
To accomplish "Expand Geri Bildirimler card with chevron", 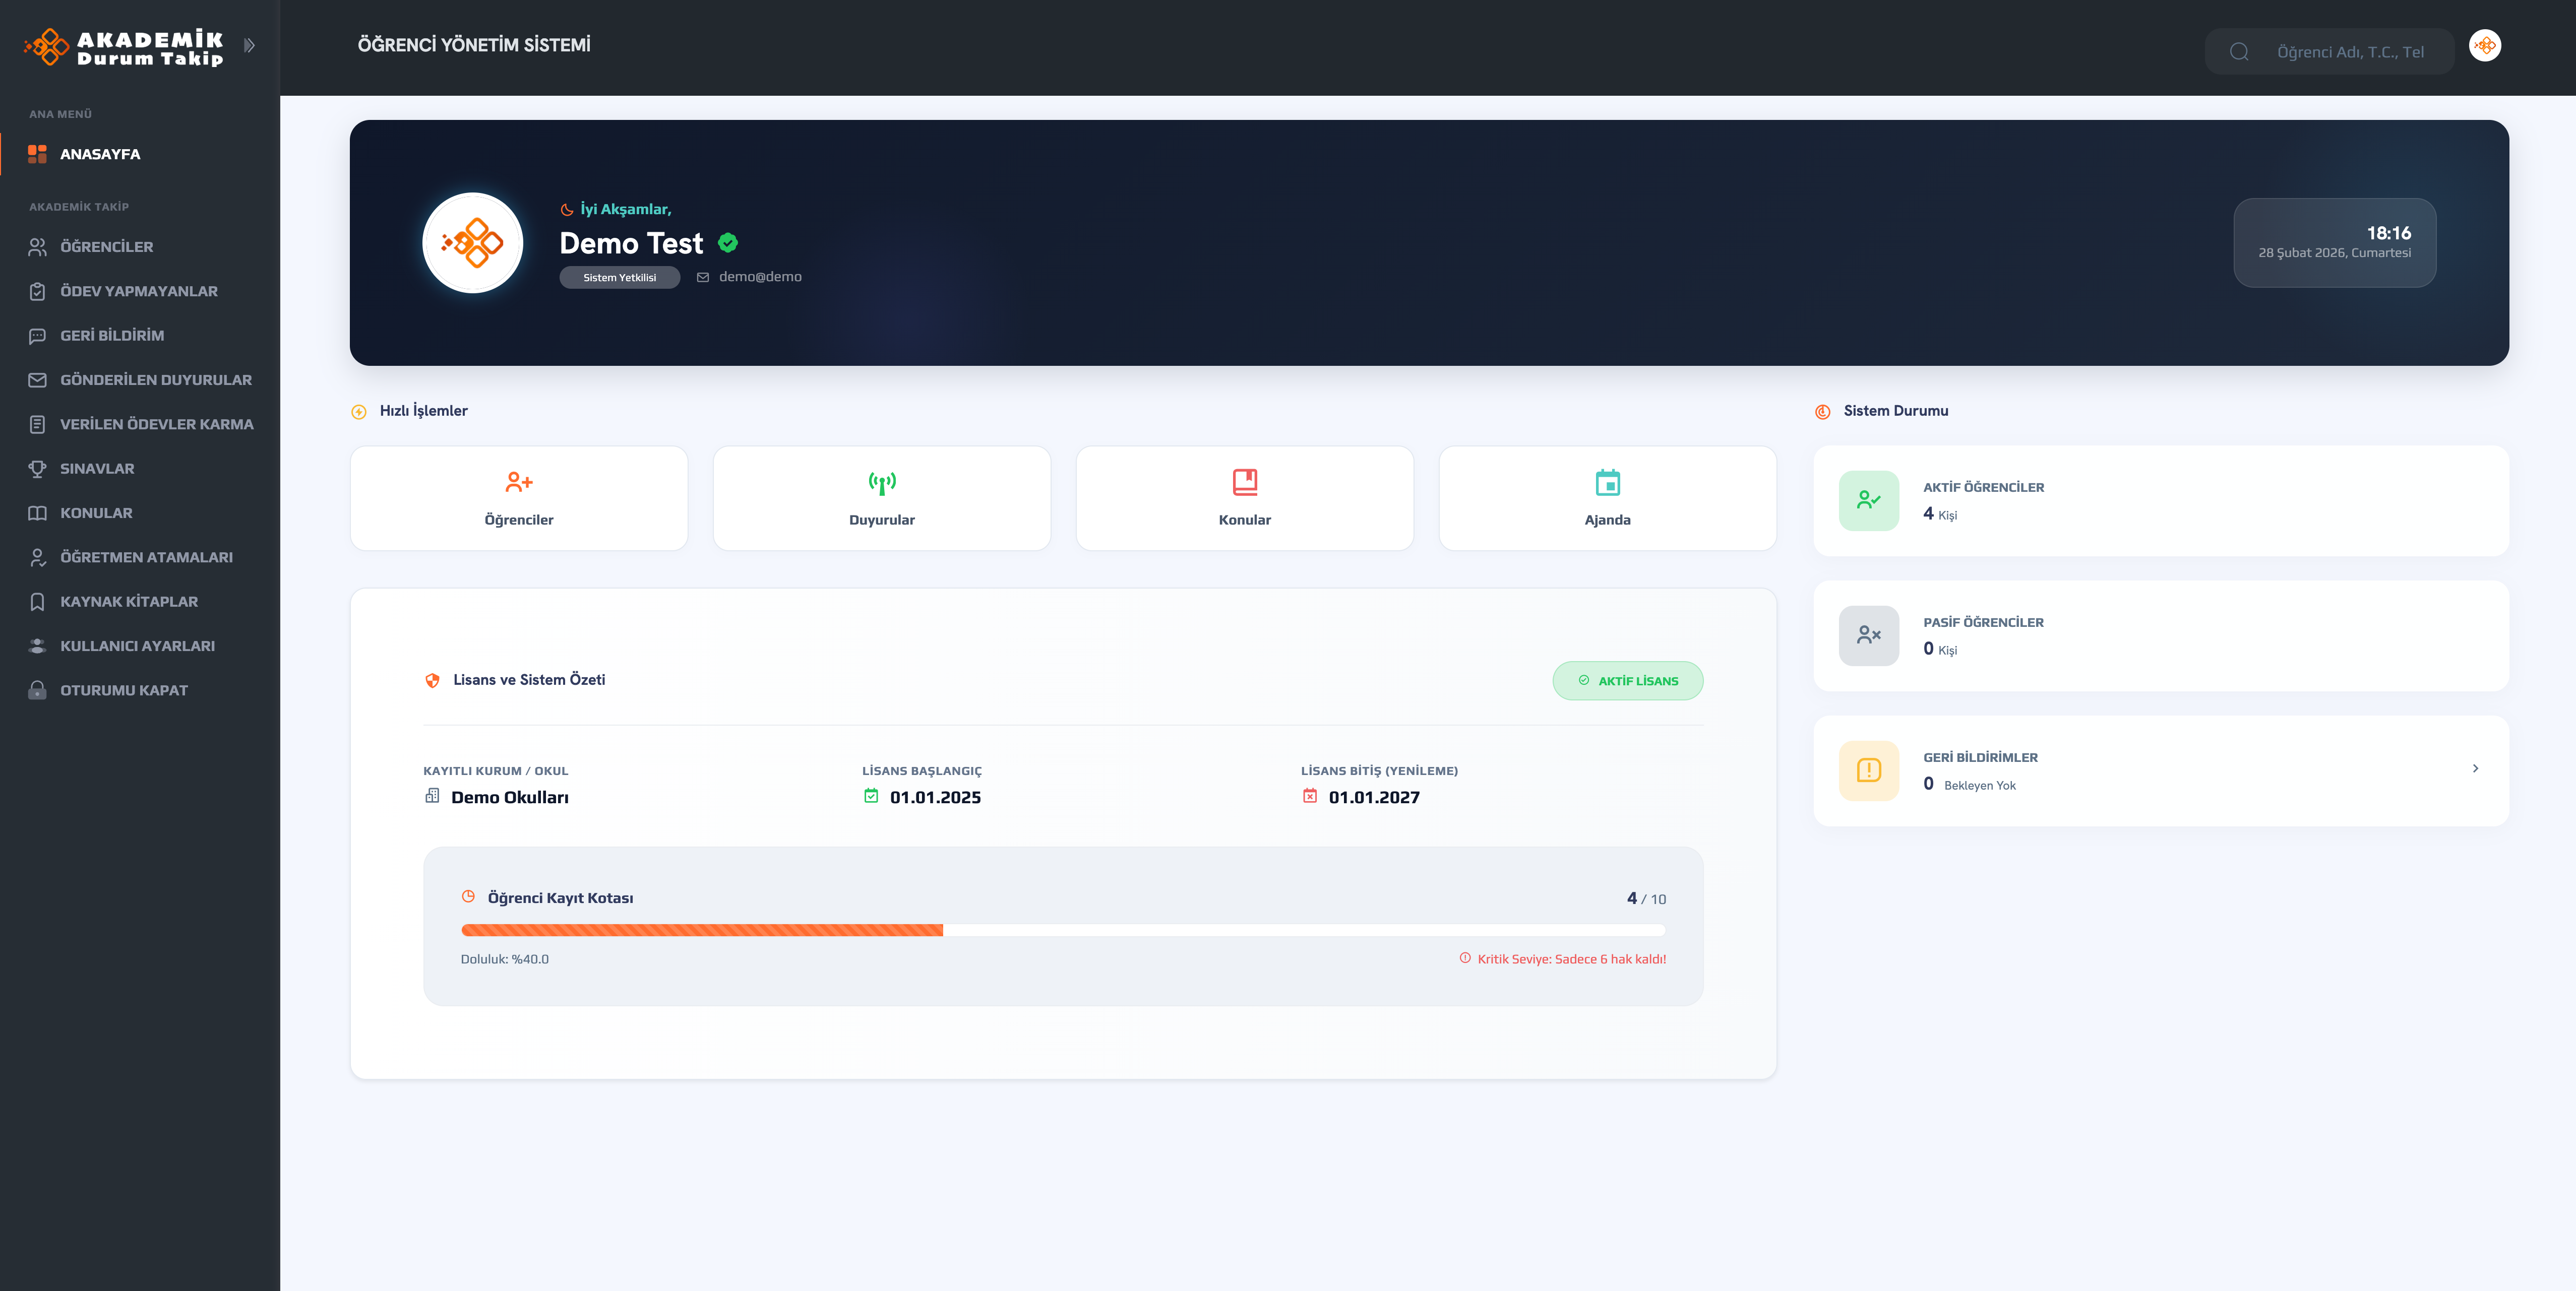I will (x=2475, y=768).
